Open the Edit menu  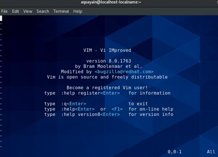click(15, 11)
